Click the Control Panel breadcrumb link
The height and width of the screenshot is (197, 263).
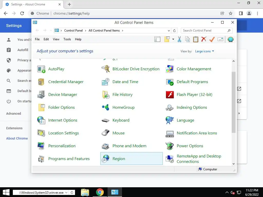pos(73,31)
